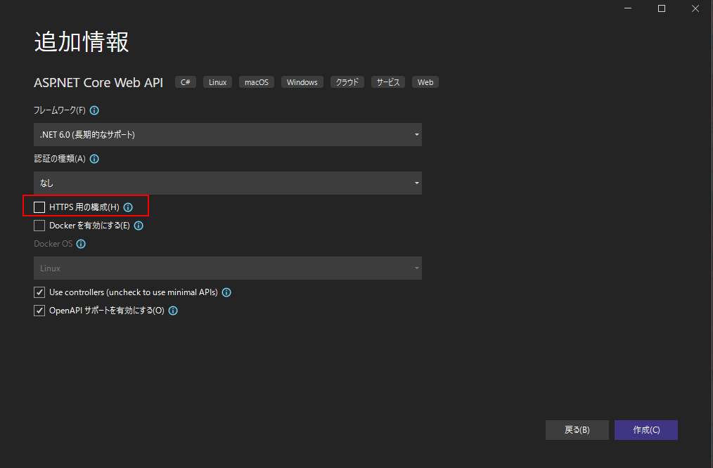The height and width of the screenshot is (468, 713).
Task: Click the クラウド tag
Action: 347,82
